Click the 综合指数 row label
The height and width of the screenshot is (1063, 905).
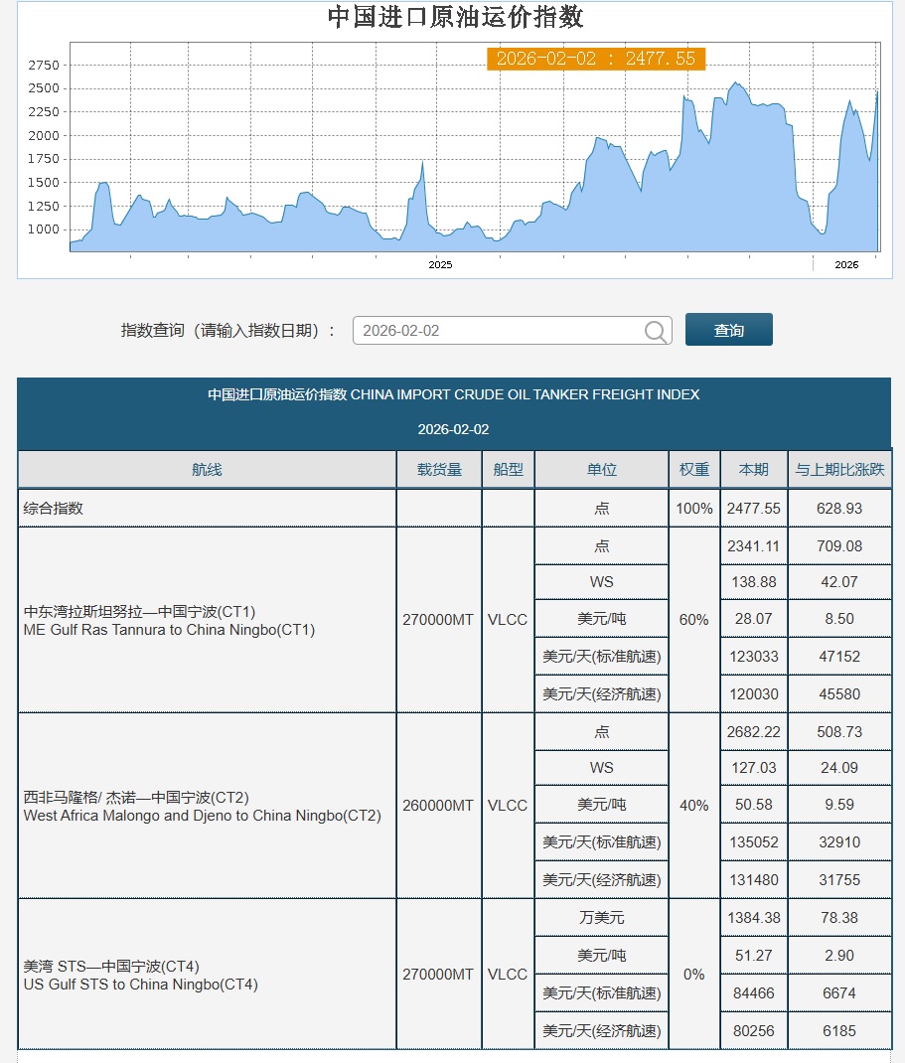pyautogui.click(x=53, y=509)
